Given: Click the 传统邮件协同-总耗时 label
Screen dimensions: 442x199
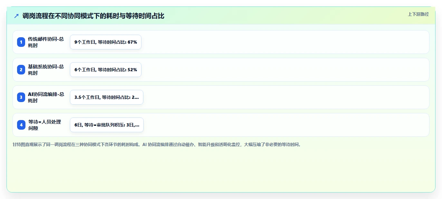Looking at the screenshot, I should coord(46,42).
